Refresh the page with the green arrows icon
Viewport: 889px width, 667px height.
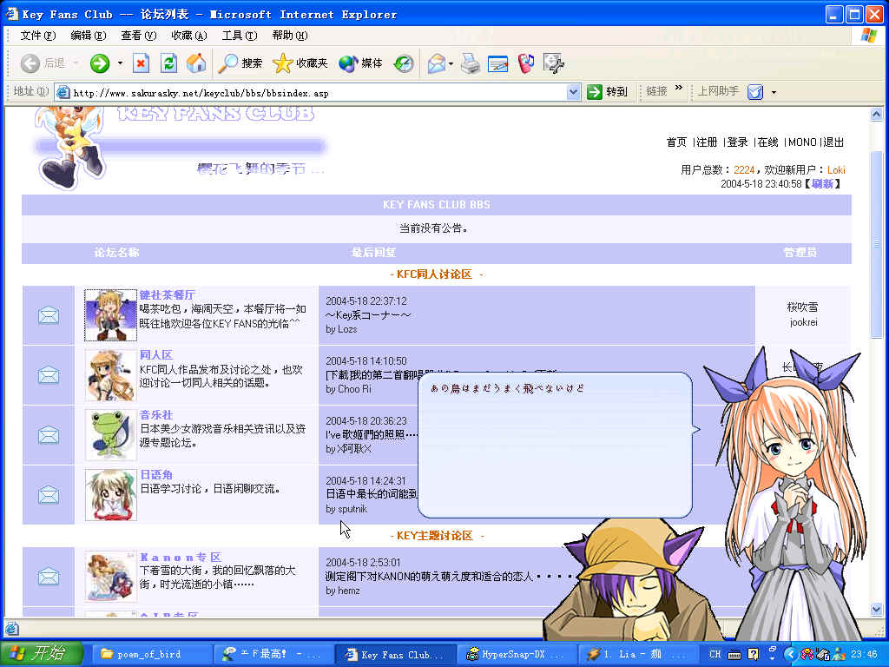point(169,63)
